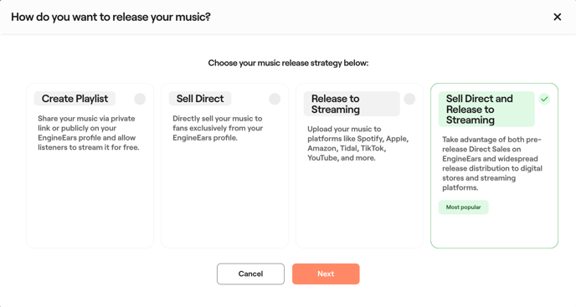Click the Create Playlist title label

point(75,99)
